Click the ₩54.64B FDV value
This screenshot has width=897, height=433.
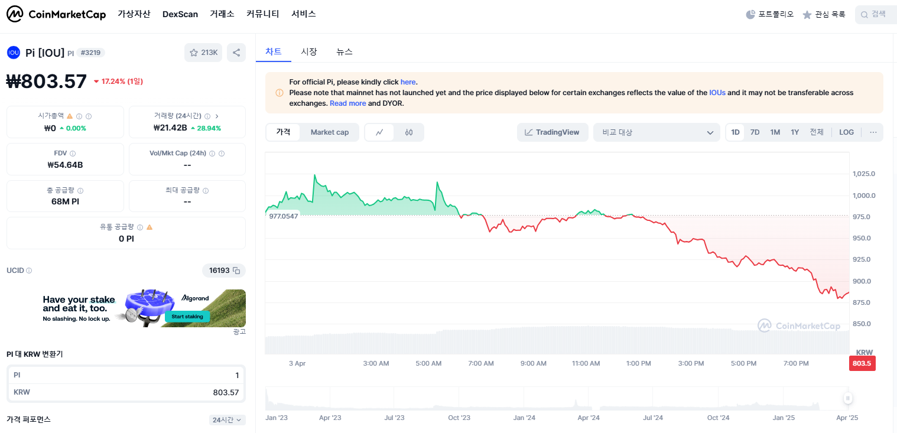65,165
